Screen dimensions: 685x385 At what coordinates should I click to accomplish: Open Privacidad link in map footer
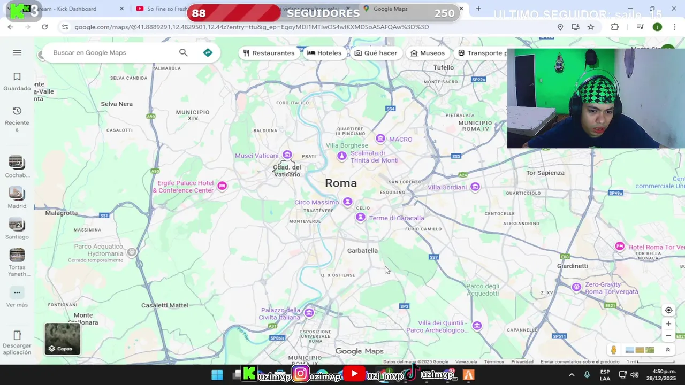[x=522, y=362]
